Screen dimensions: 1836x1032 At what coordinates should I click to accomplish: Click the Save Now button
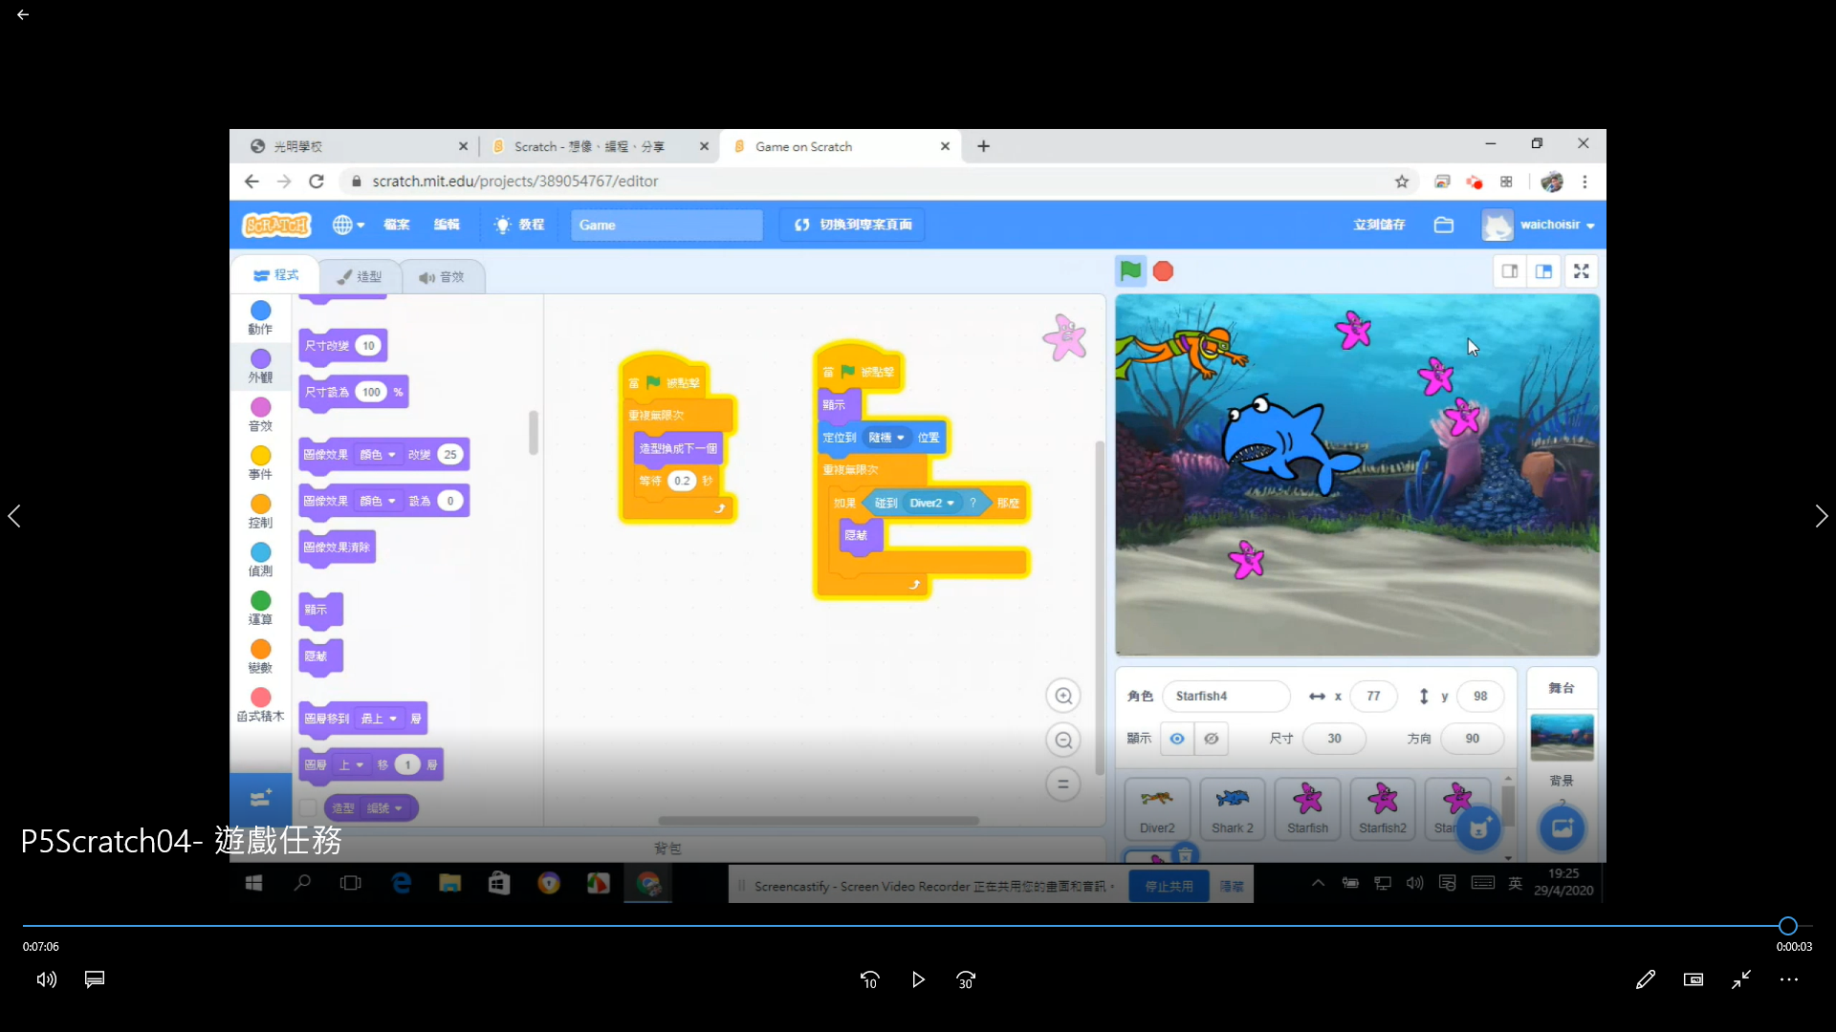1379,225
